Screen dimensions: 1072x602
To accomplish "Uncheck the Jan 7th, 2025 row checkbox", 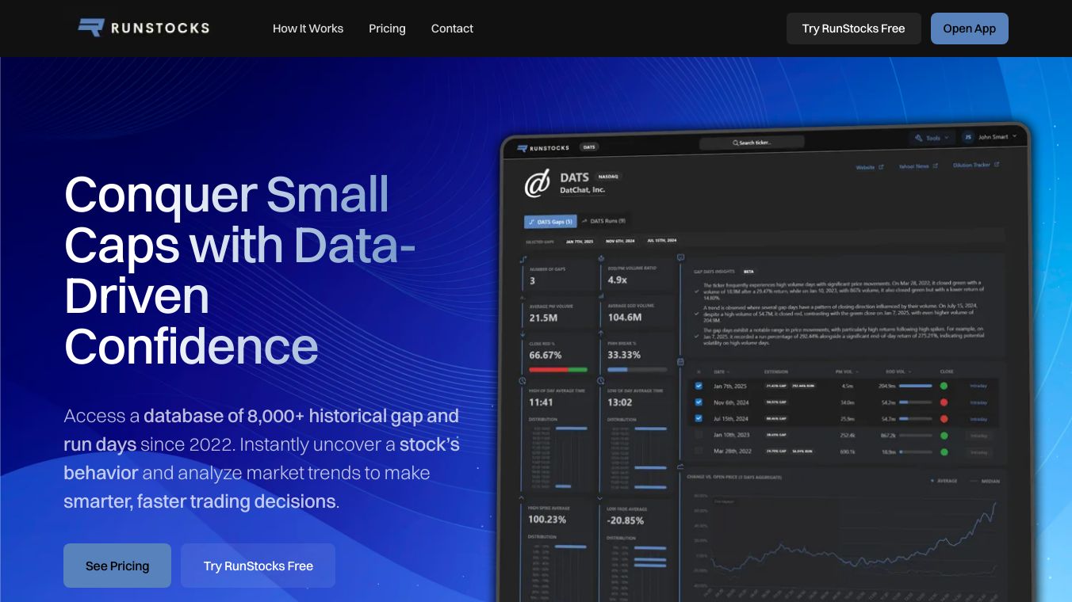I will click(699, 386).
